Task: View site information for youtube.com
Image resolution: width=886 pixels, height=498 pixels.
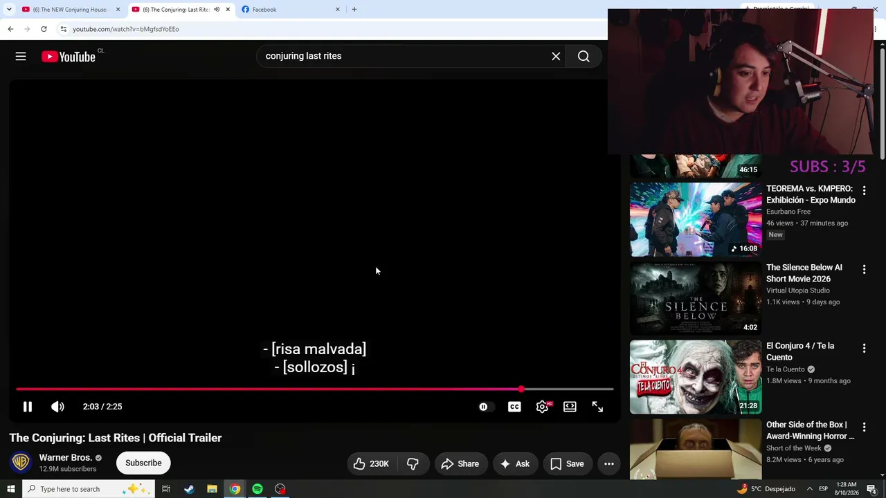Action: 63,29
